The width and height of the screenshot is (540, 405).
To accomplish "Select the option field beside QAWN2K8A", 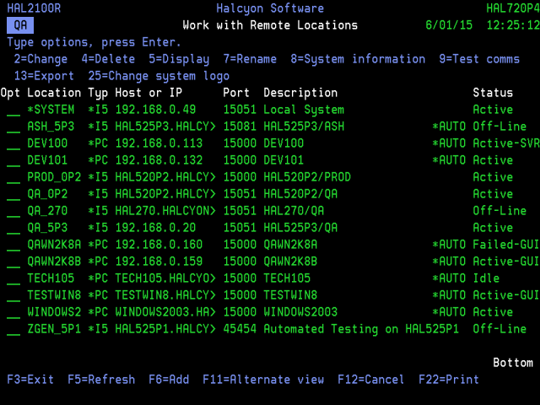I will [13, 245].
